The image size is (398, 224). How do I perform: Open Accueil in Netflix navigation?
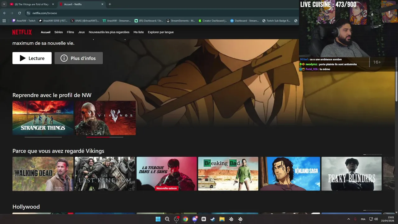(x=45, y=32)
